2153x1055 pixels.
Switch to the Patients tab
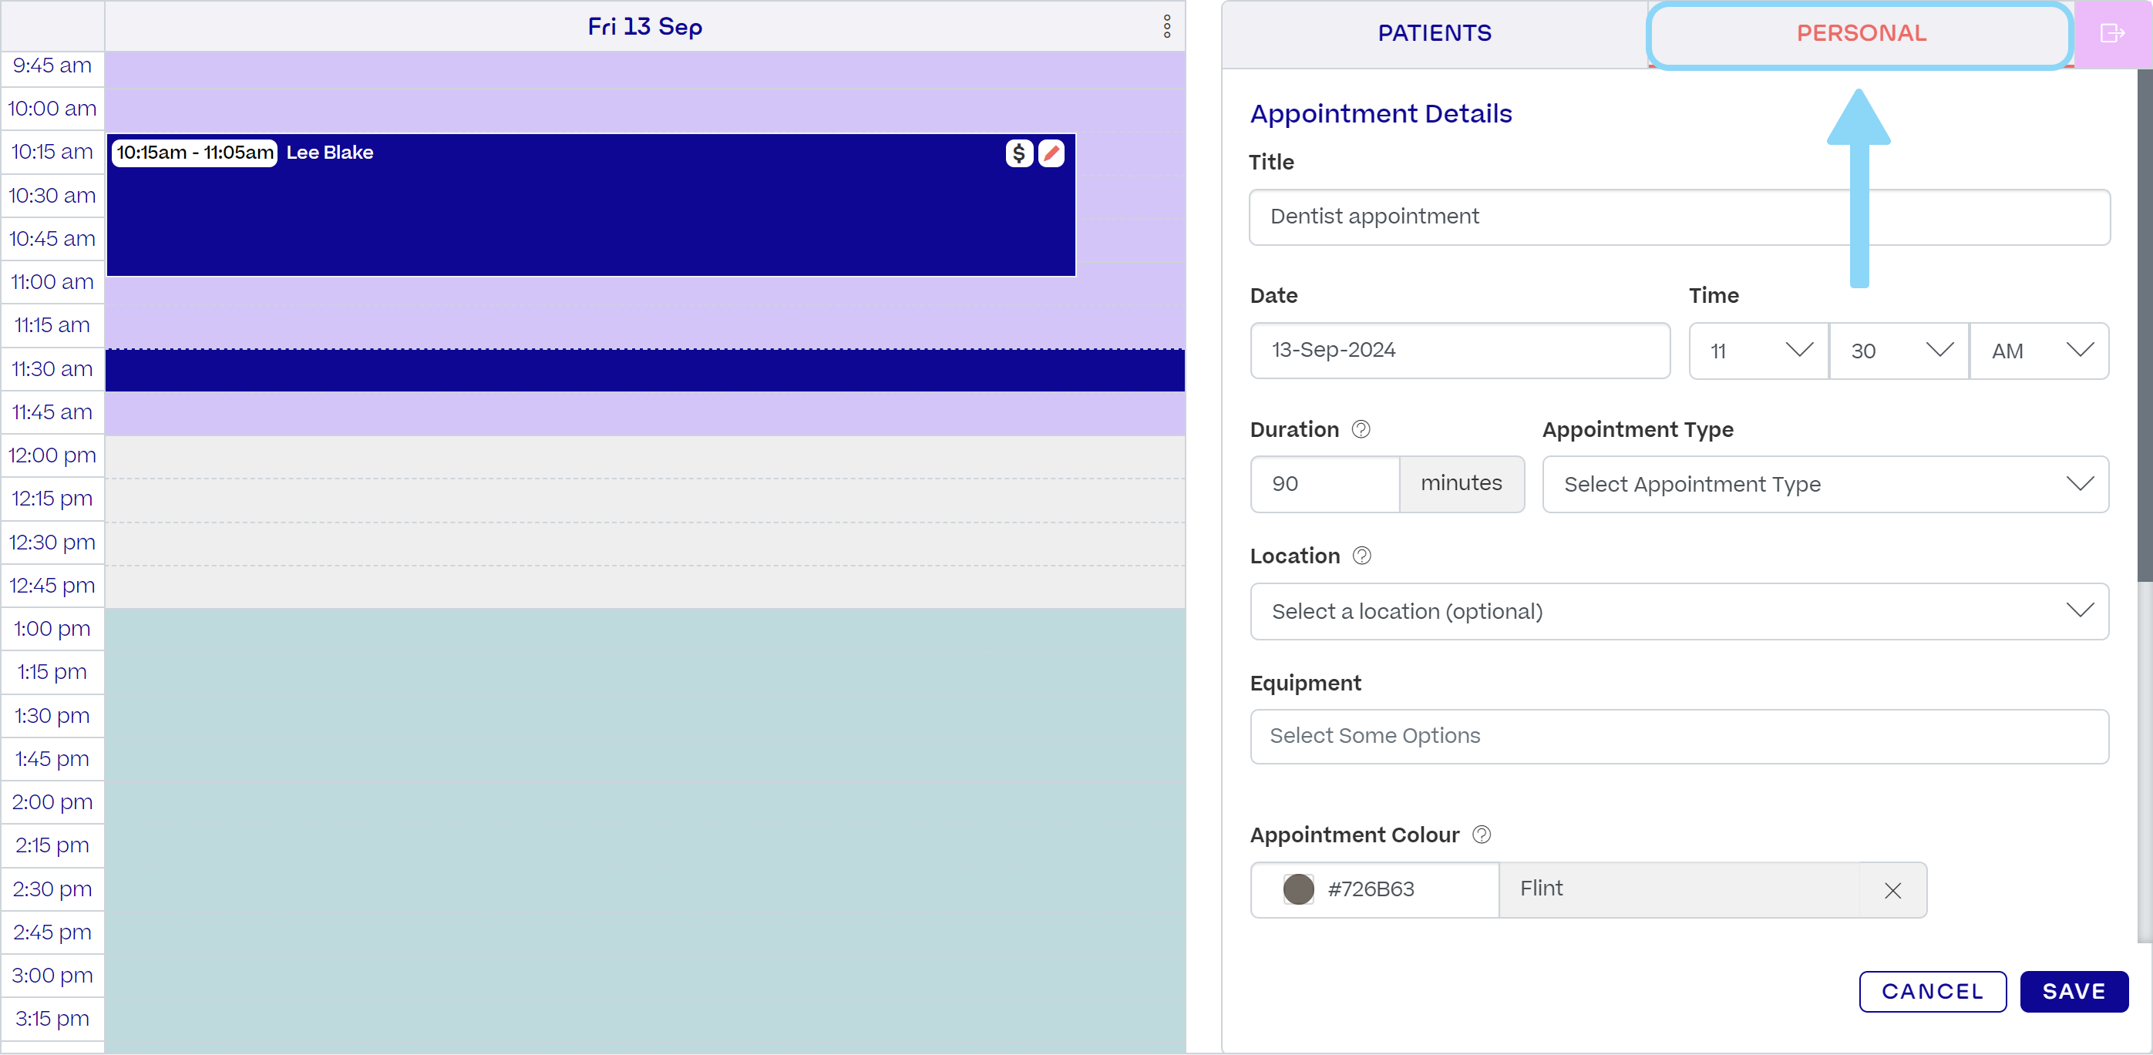tap(1435, 33)
